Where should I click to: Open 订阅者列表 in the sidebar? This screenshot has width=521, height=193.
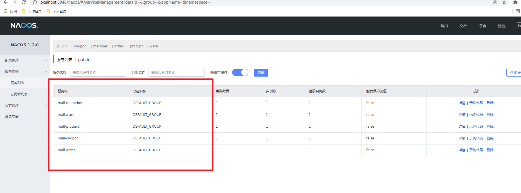[19, 94]
